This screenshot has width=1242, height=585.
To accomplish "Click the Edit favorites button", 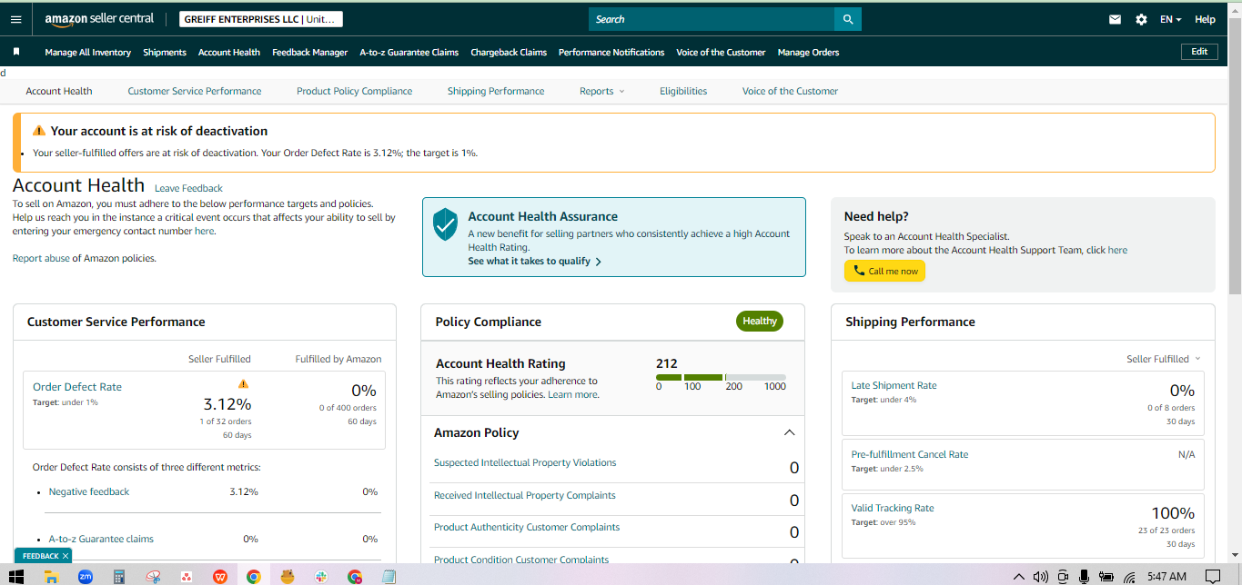I will pyautogui.click(x=1199, y=52).
